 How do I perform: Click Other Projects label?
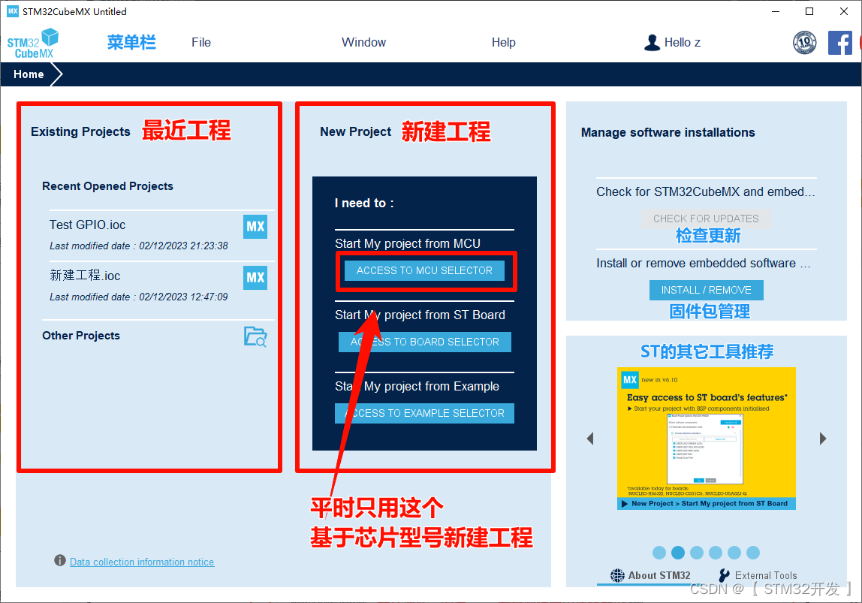click(81, 336)
